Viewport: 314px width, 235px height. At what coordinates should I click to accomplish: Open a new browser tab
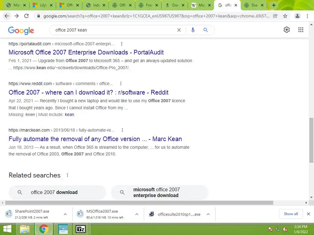coord(274,5)
